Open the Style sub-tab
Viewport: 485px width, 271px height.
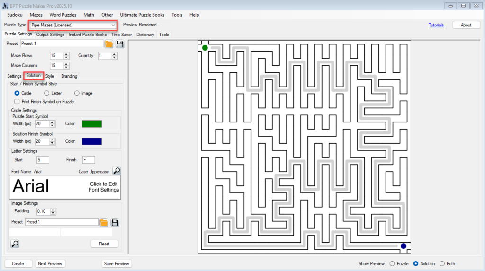click(50, 76)
